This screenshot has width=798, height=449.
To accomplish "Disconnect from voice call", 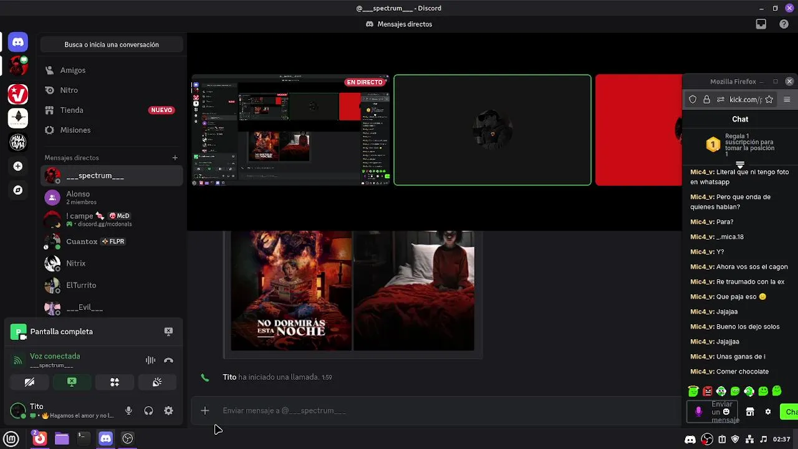I will [x=168, y=360].
